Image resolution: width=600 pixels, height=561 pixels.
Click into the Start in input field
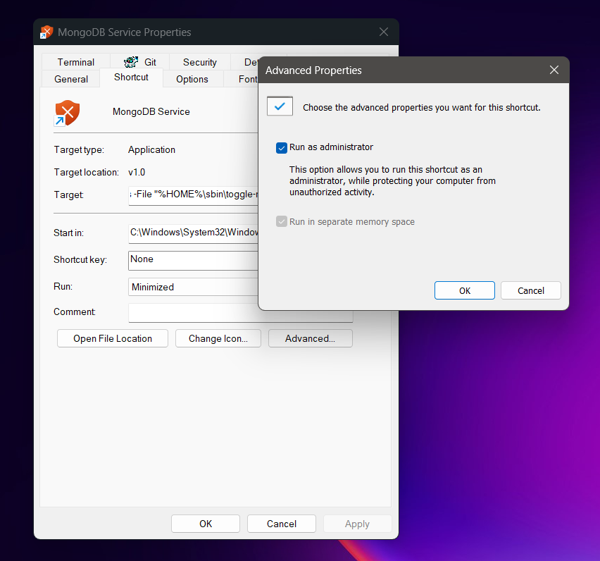(193, 233)
